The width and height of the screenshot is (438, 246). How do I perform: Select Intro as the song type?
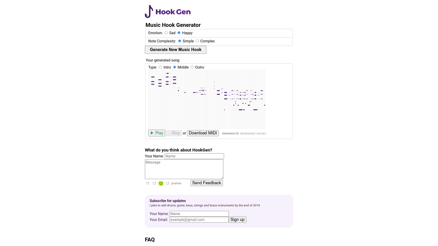(x=160, y=67)
